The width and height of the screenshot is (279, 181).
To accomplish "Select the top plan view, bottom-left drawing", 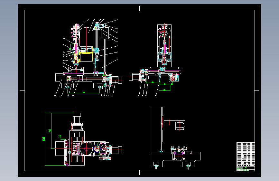I will [84, 137].
